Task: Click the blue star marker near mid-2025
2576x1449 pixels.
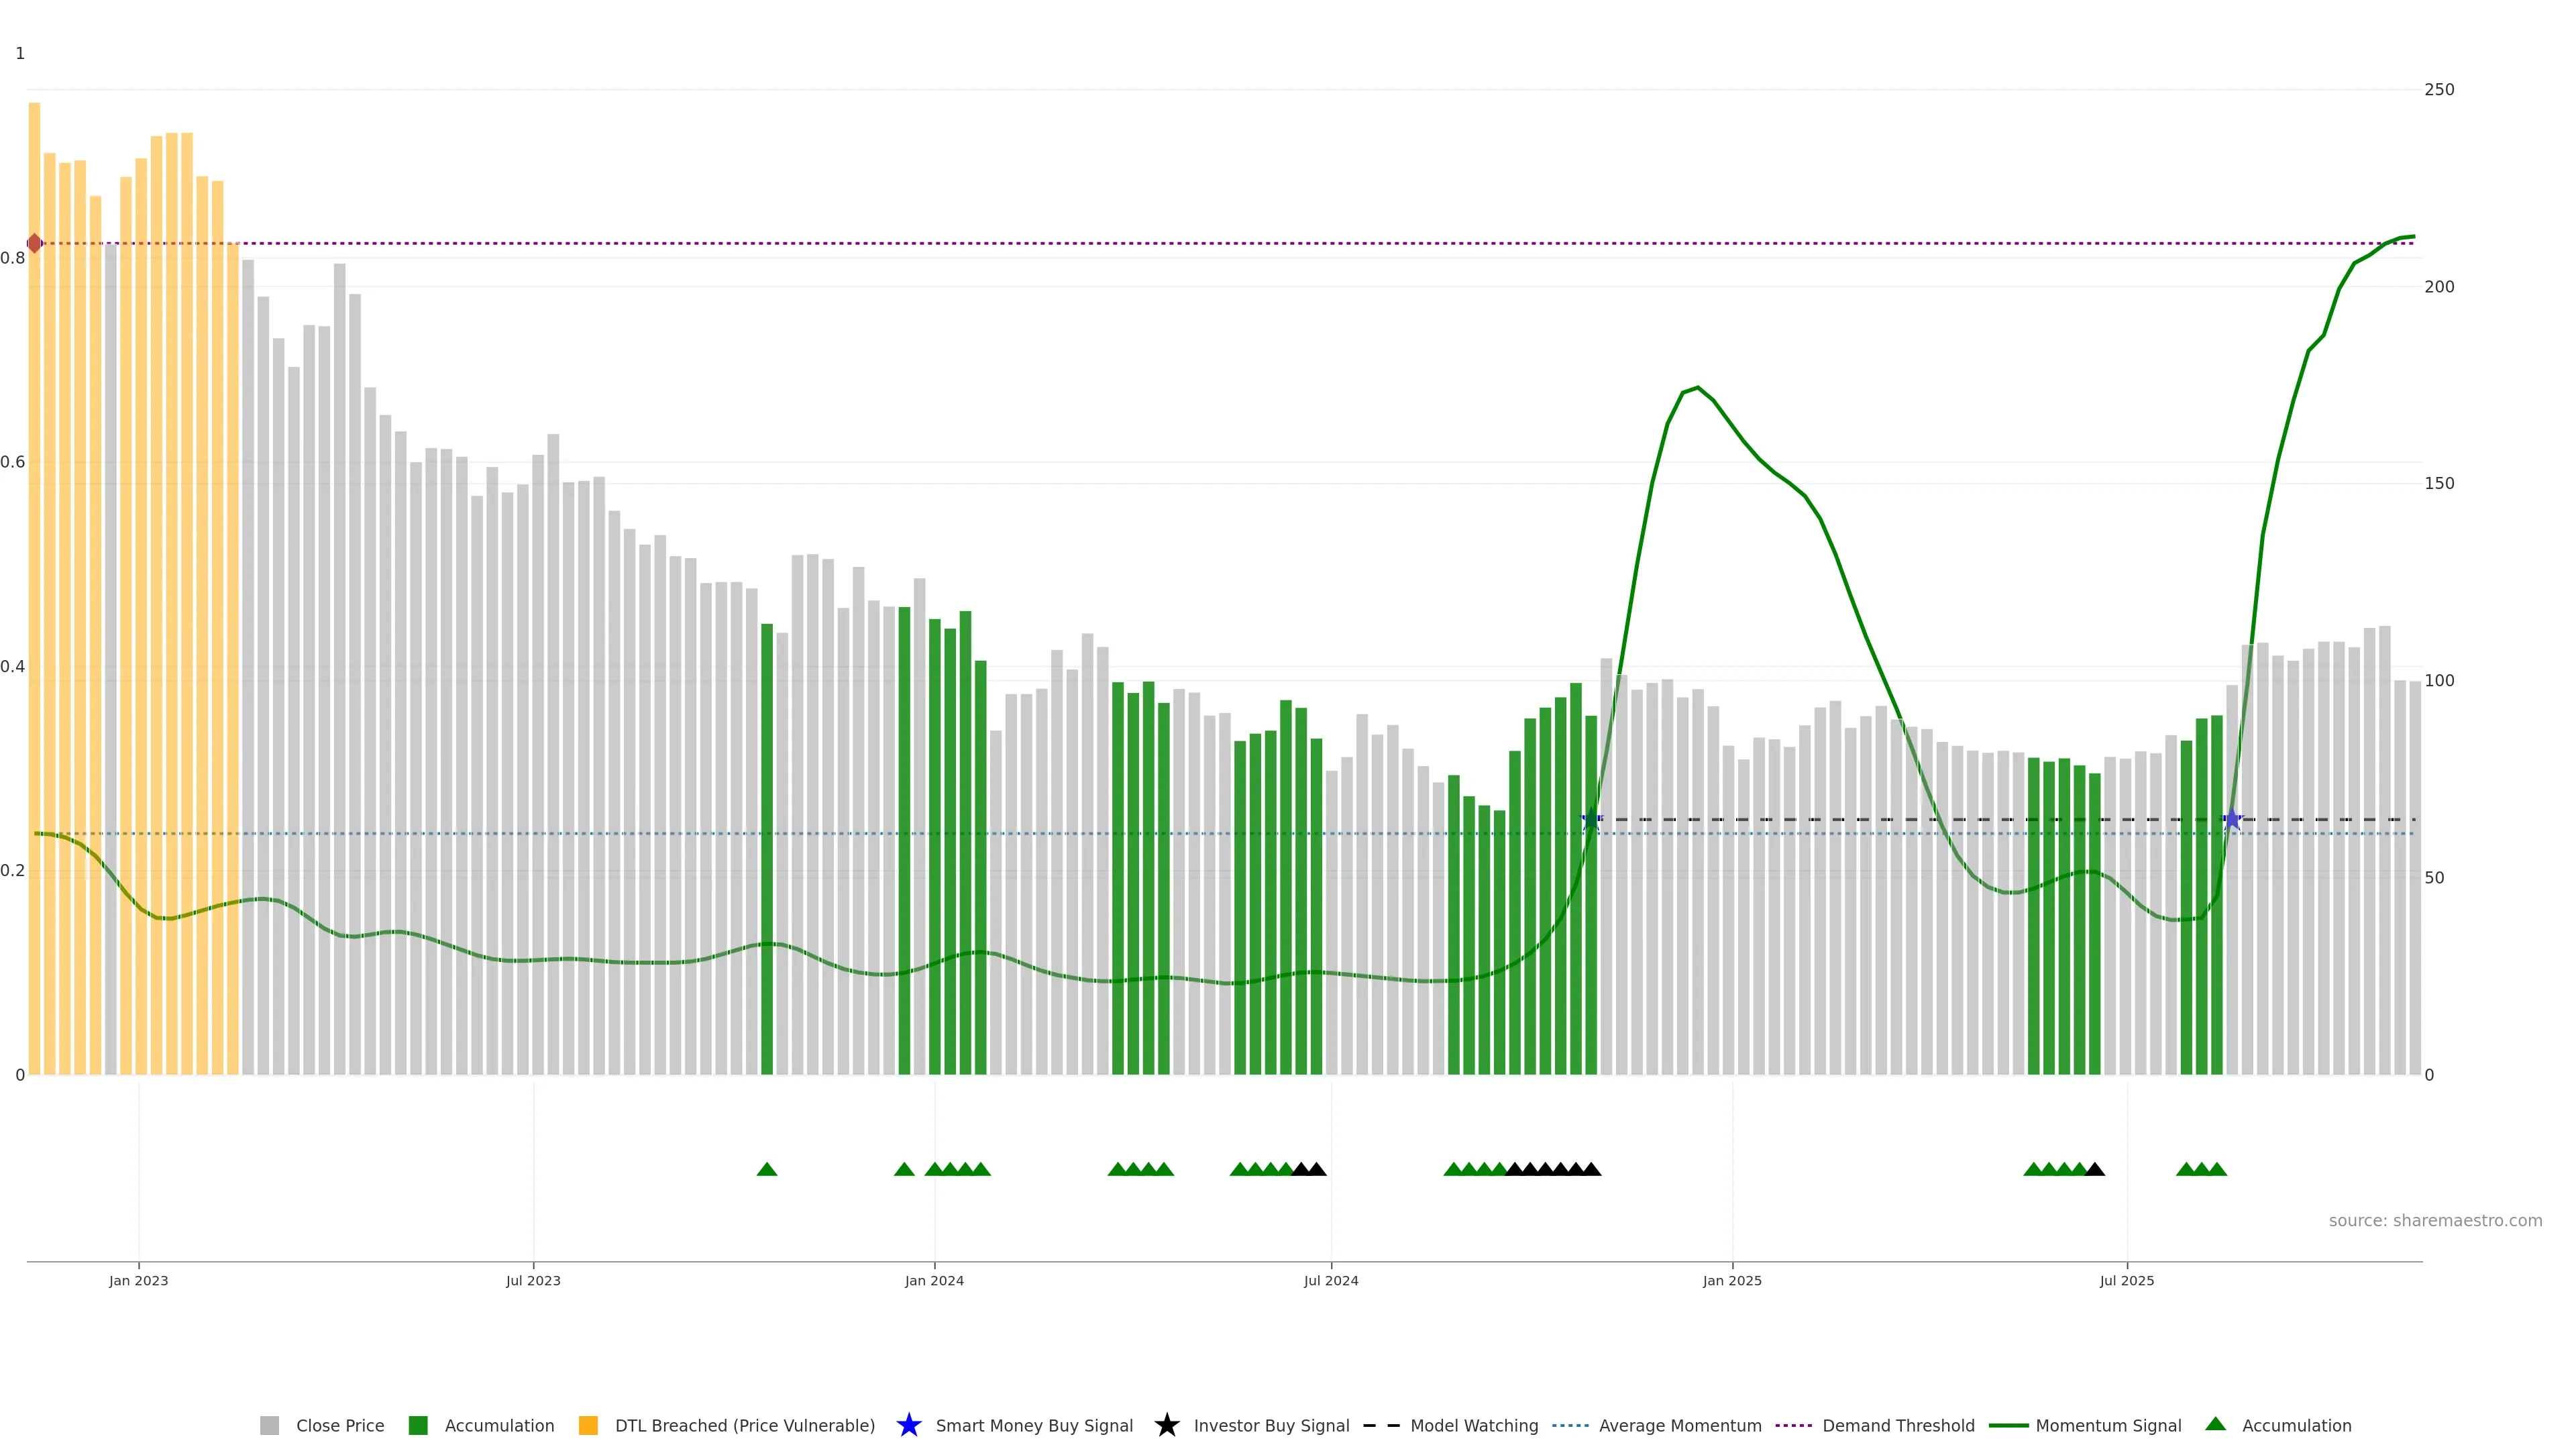Action: [x=2232, y=820]
